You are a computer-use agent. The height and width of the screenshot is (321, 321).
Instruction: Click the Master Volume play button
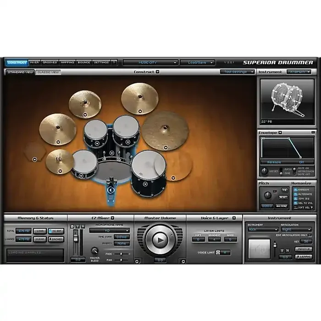(160, 240)
